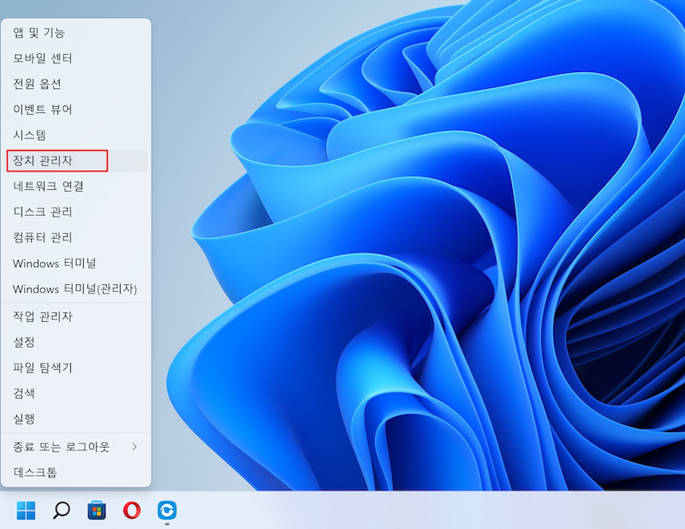Viewport: 685px width, 529px height.
Task: Choose 검색 in the menu
Action: click(76, 393)
